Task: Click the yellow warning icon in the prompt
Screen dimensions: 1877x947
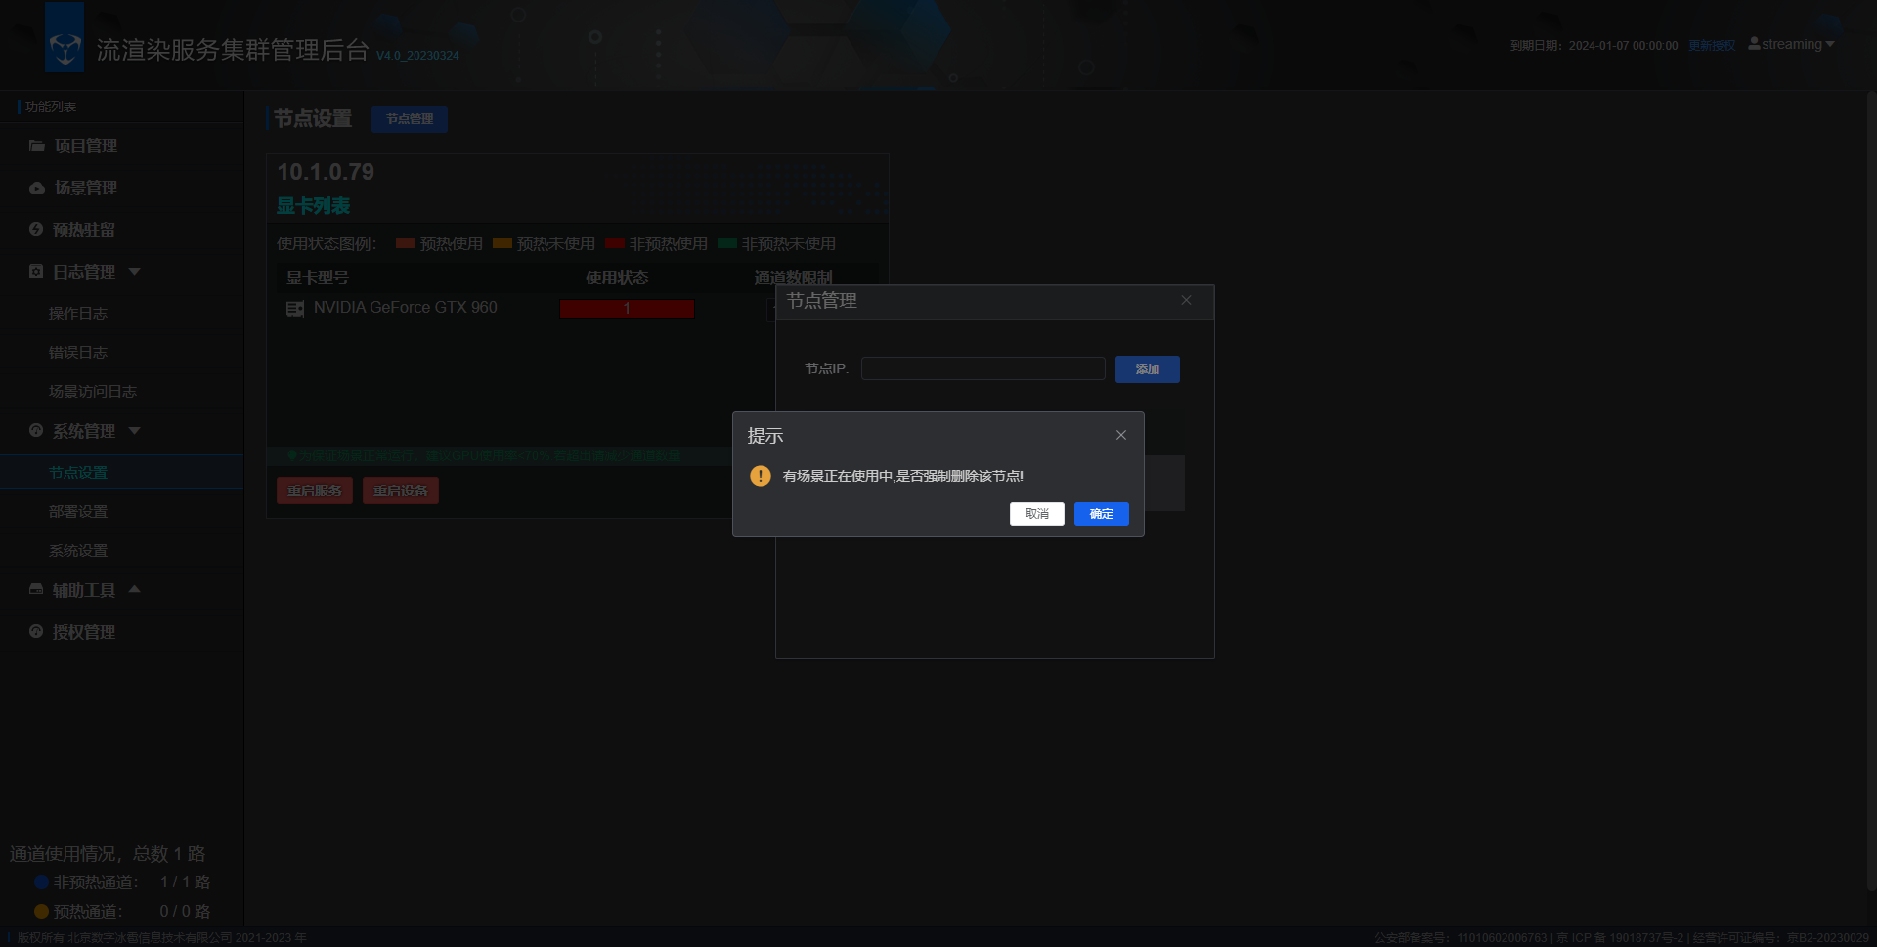Action: click(x=760, y=476)
